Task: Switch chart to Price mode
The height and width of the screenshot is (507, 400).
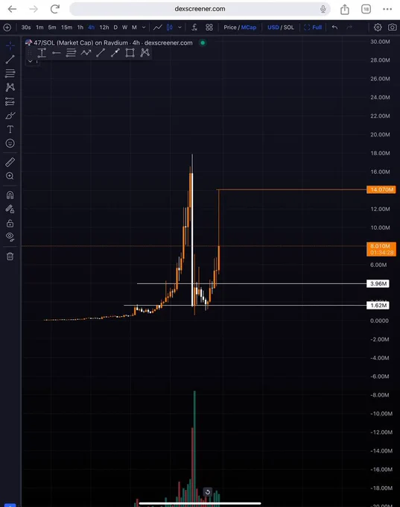Action: [230, 28]
